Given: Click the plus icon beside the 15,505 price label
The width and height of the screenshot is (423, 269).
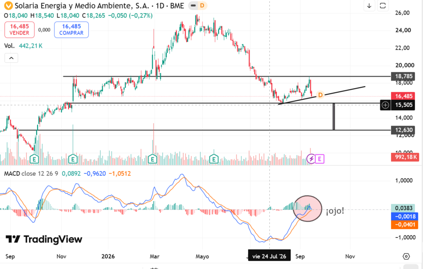Looking at the screenshot, I should [385, 105].
